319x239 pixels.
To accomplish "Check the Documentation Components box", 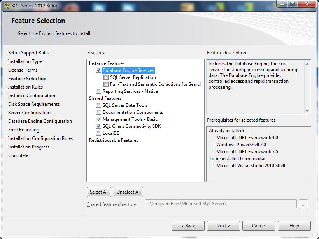I will click(99, 112).
